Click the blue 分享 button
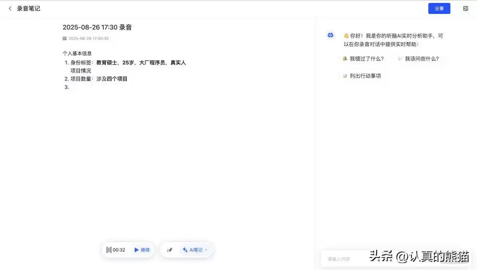Image resolution: width=477 pixels, height=270 pixels. (439, 8)
